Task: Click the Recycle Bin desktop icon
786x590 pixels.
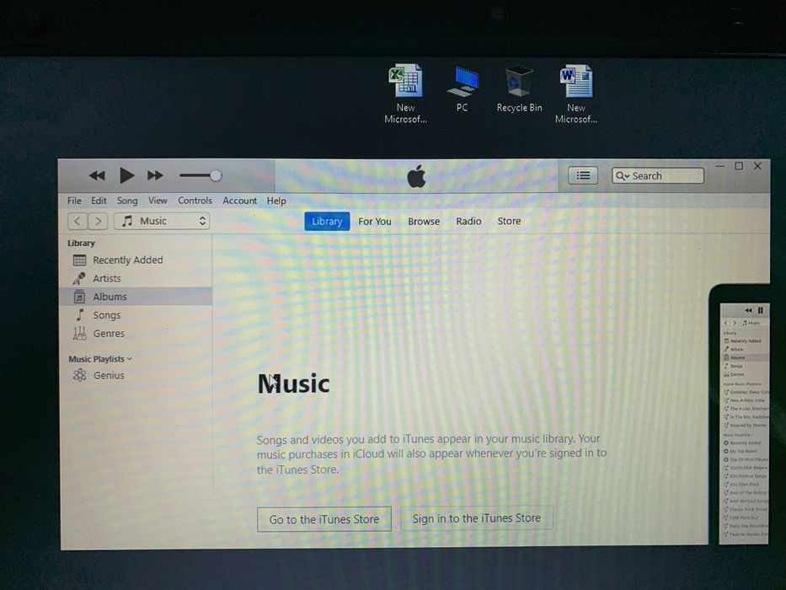Action: click(x=519, y=88)
